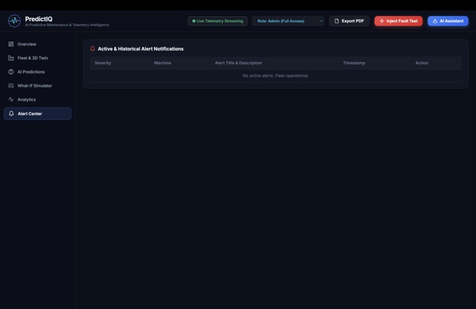476x309 pixels.
Task: Open the Role: Admin (Full Access) dropdown
Action: click(x=288, y=21)
